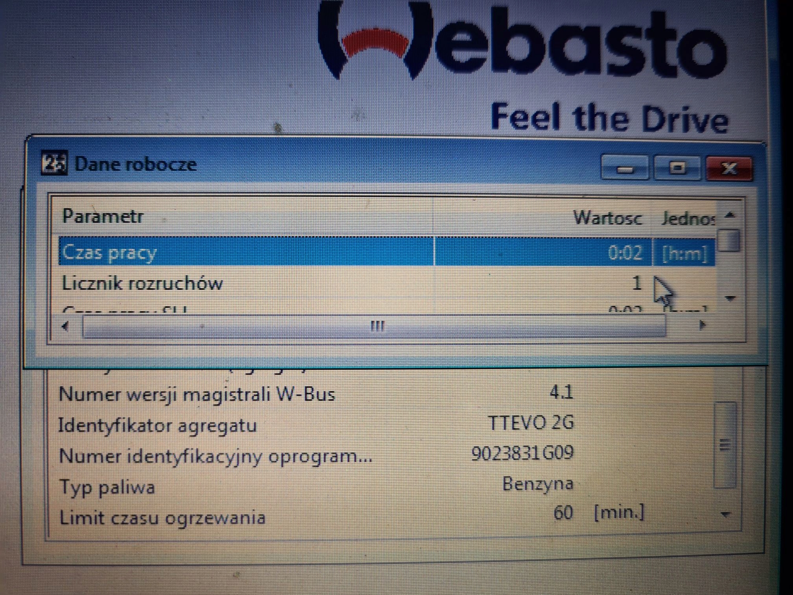The width and height of the screenshot is (793, 595).
Task: Click the vertical scrollbar thumb in the lower info list
Action: (725, 445)
